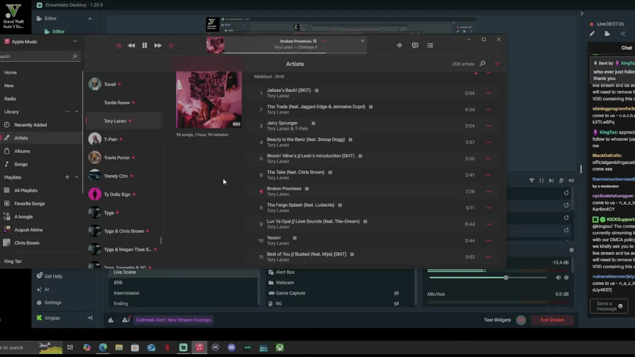The image size is (635, 357).
Task: Open Recently Added in Library
Action: coord(30,125)
